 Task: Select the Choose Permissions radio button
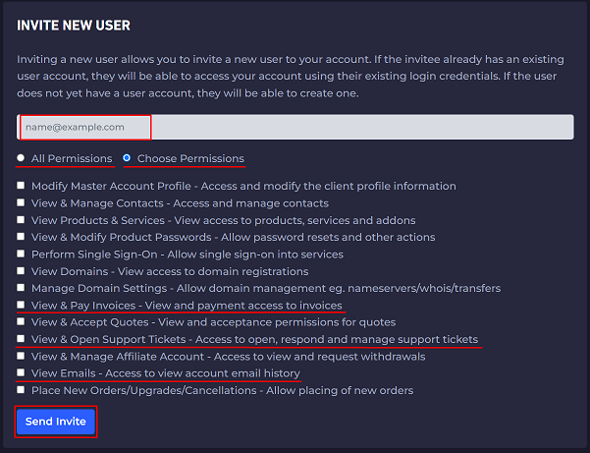[x=127, y=158]
